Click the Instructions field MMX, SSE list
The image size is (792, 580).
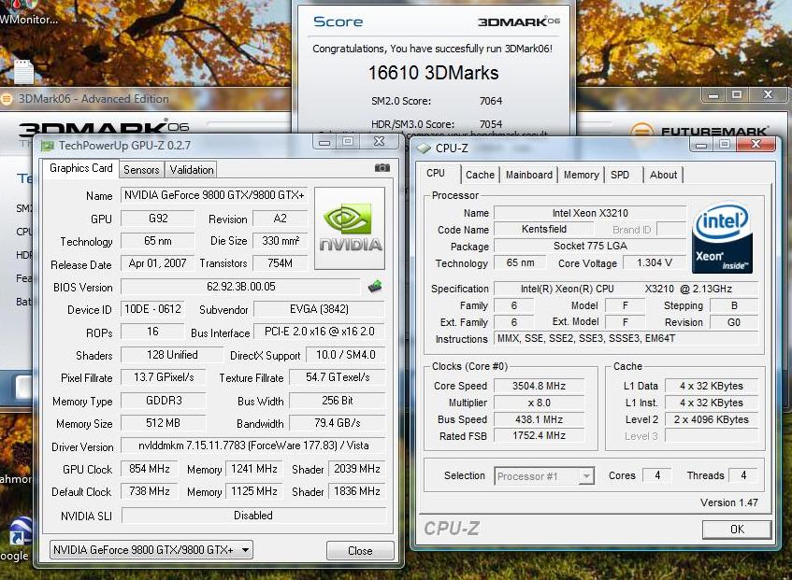tap(626, 338)
